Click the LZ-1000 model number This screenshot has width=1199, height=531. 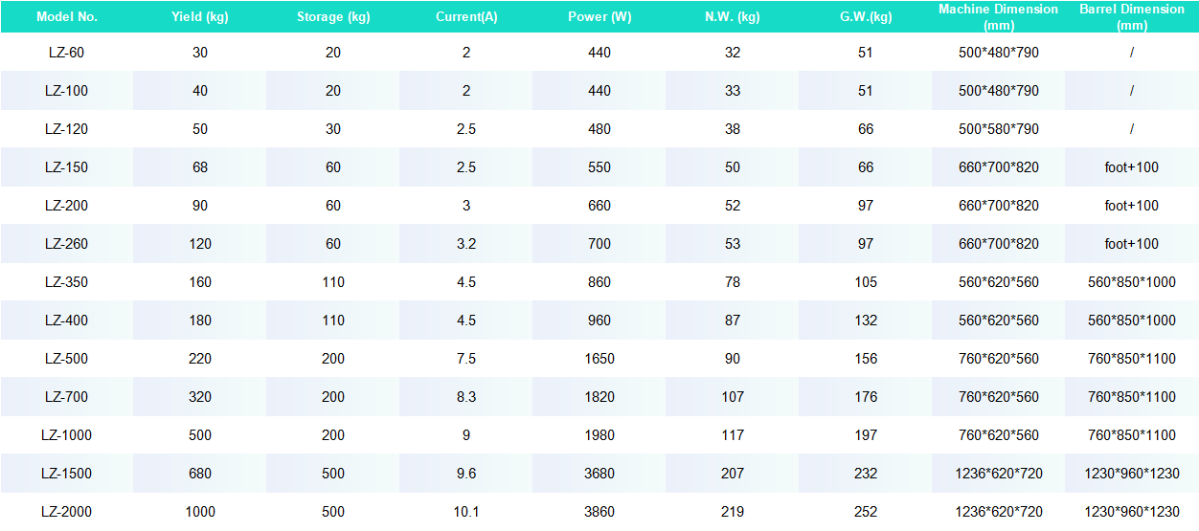pos(66,435)
